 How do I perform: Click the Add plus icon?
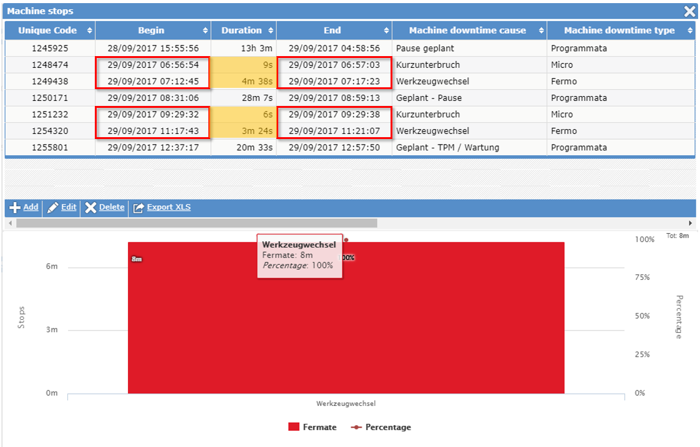tap(14, 208)
